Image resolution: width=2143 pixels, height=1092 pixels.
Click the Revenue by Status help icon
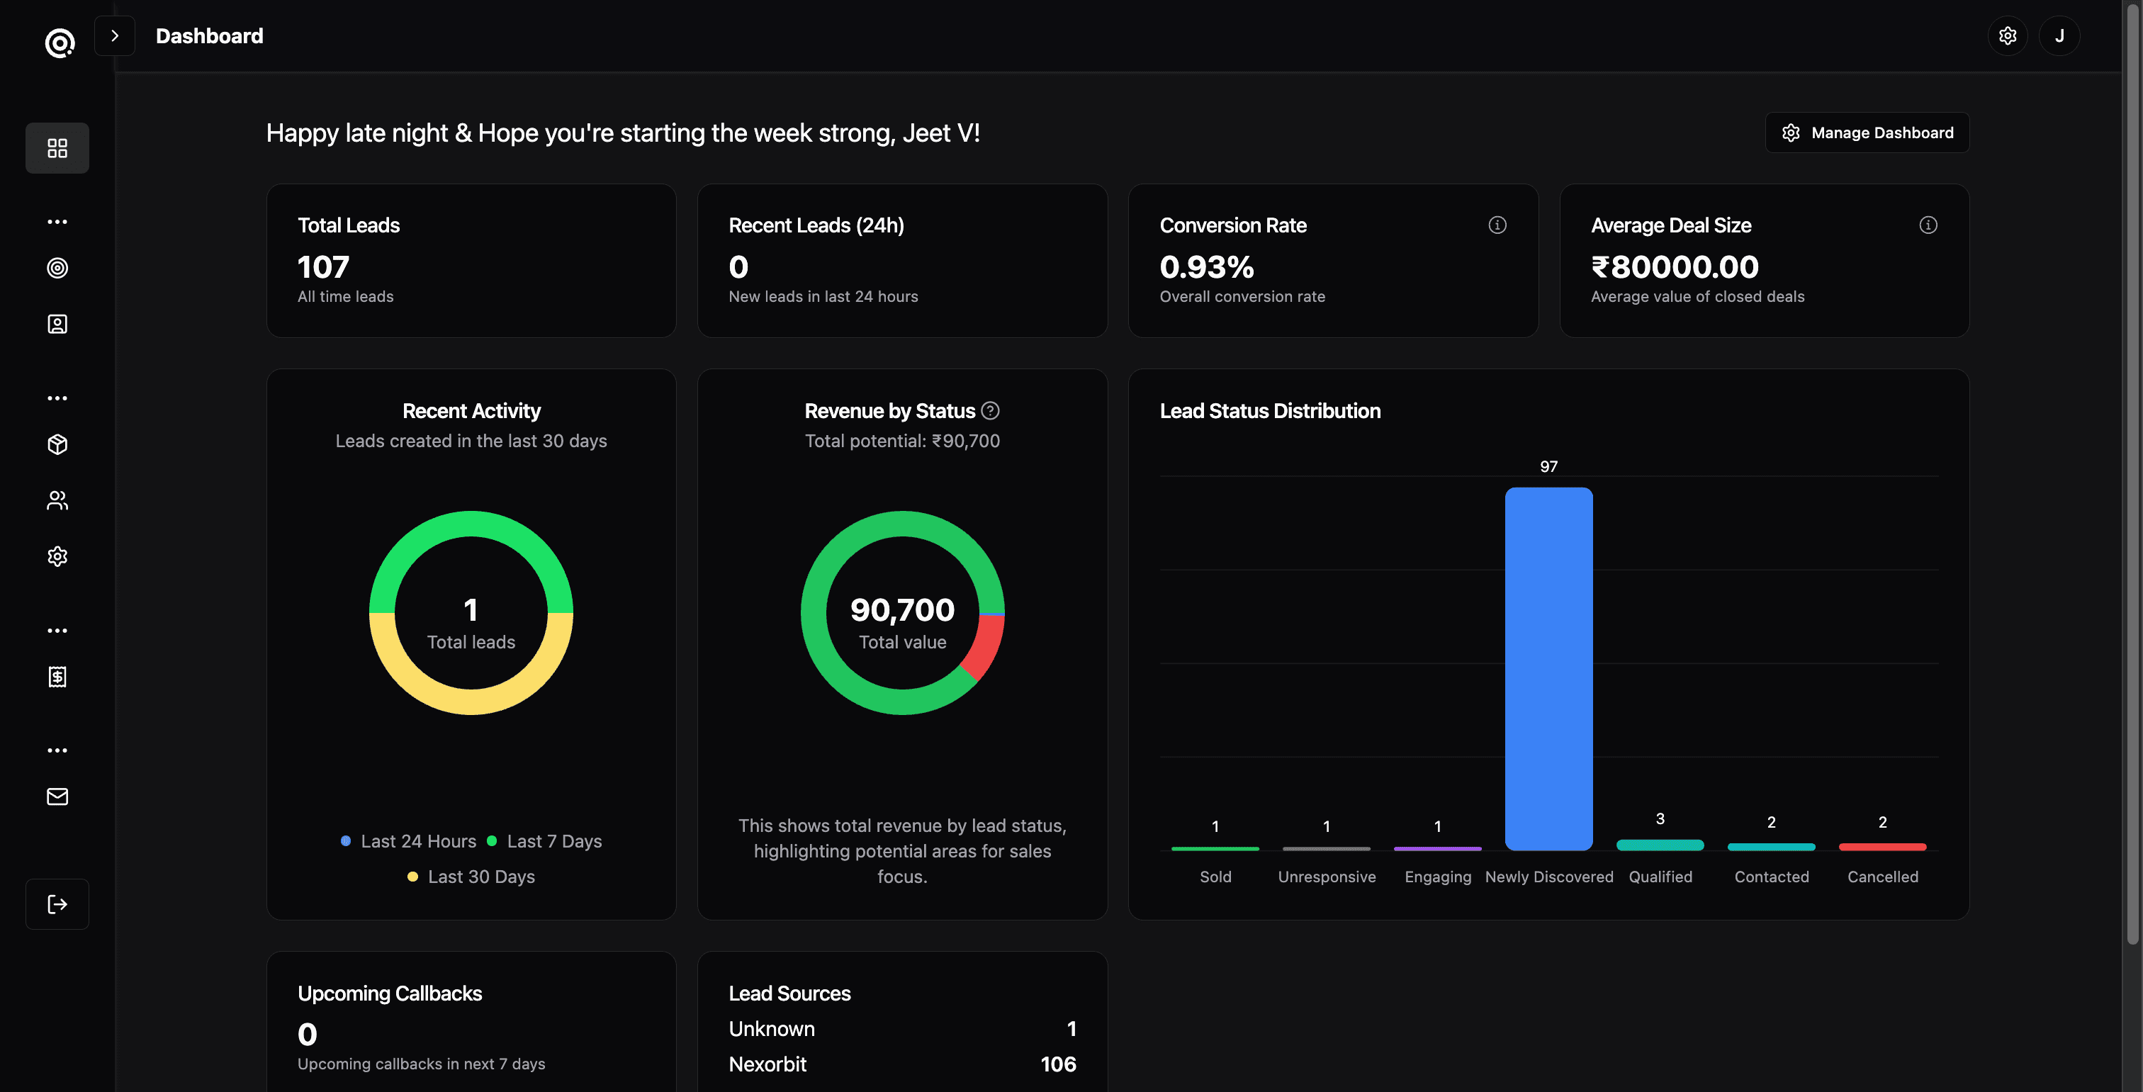[x=990, y=411]
